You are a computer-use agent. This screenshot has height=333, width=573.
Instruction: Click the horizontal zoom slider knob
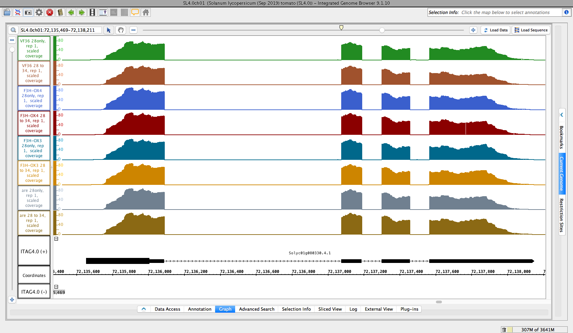382,30
